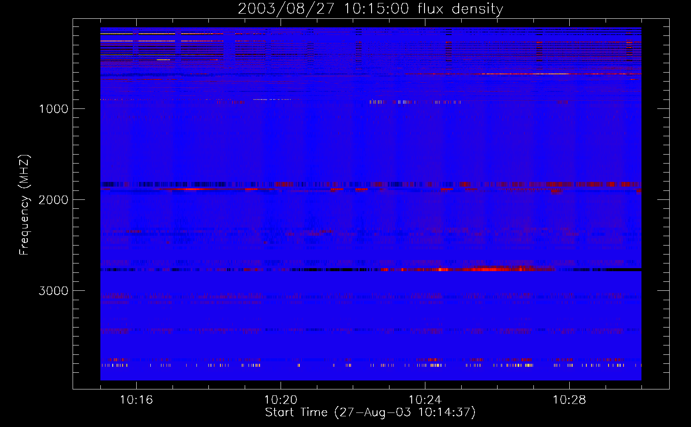Click the 10:28 time tick label

[569, 400]
